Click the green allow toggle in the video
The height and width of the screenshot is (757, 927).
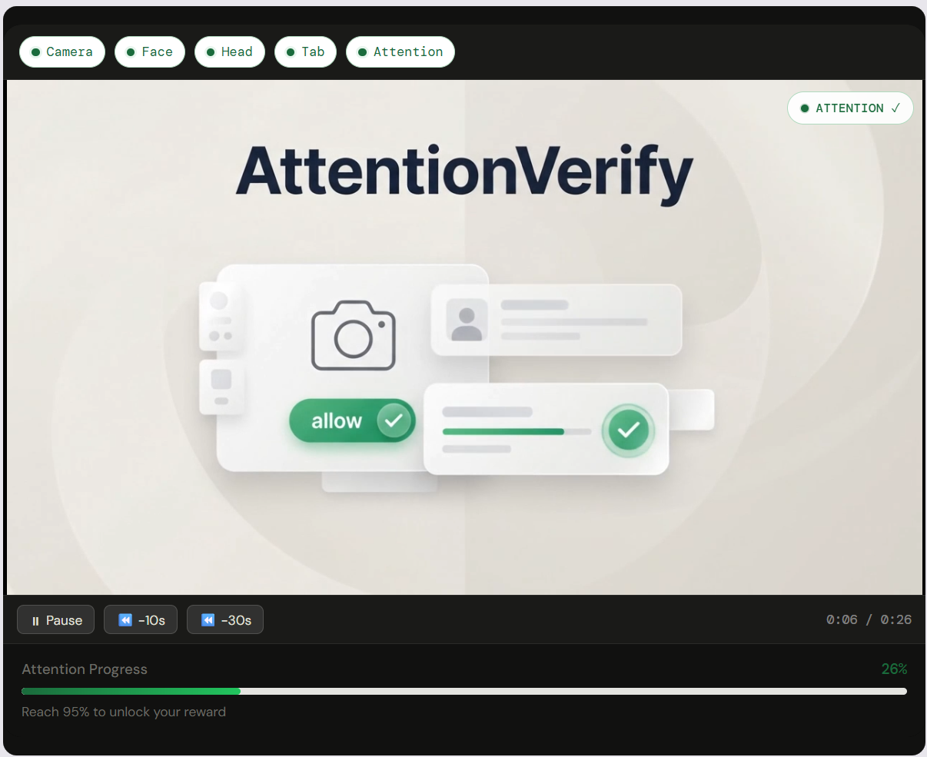click(352, 420)
